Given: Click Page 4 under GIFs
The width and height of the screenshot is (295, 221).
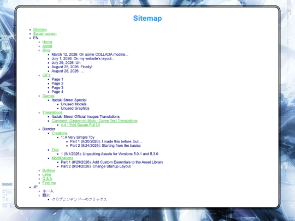Looking at the screenshot, I should [57, 92].
